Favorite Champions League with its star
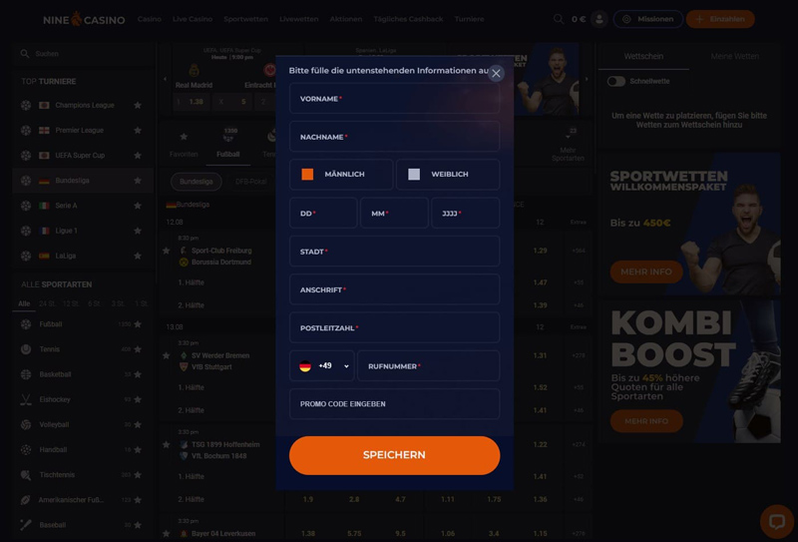The width and height of the screenshot is (798, 542). [x=138, y=105]
